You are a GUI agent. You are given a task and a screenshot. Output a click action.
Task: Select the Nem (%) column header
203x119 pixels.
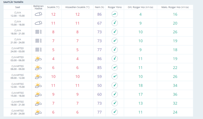click(x=99, y=7)
